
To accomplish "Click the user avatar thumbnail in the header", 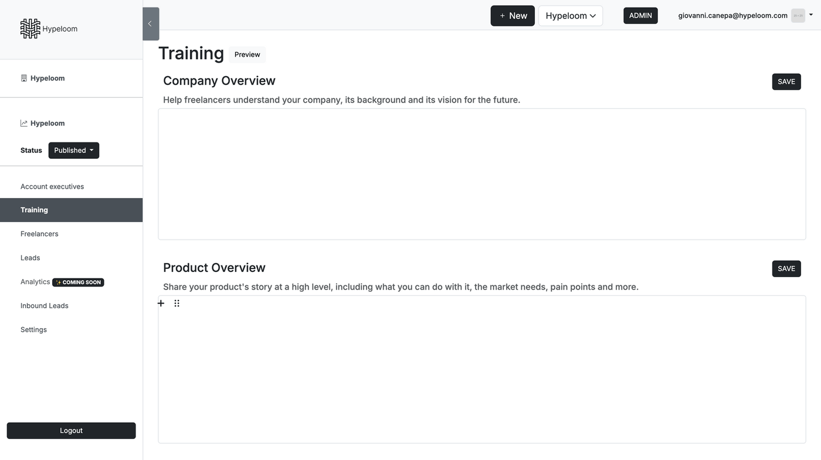I will click(798, 16).
